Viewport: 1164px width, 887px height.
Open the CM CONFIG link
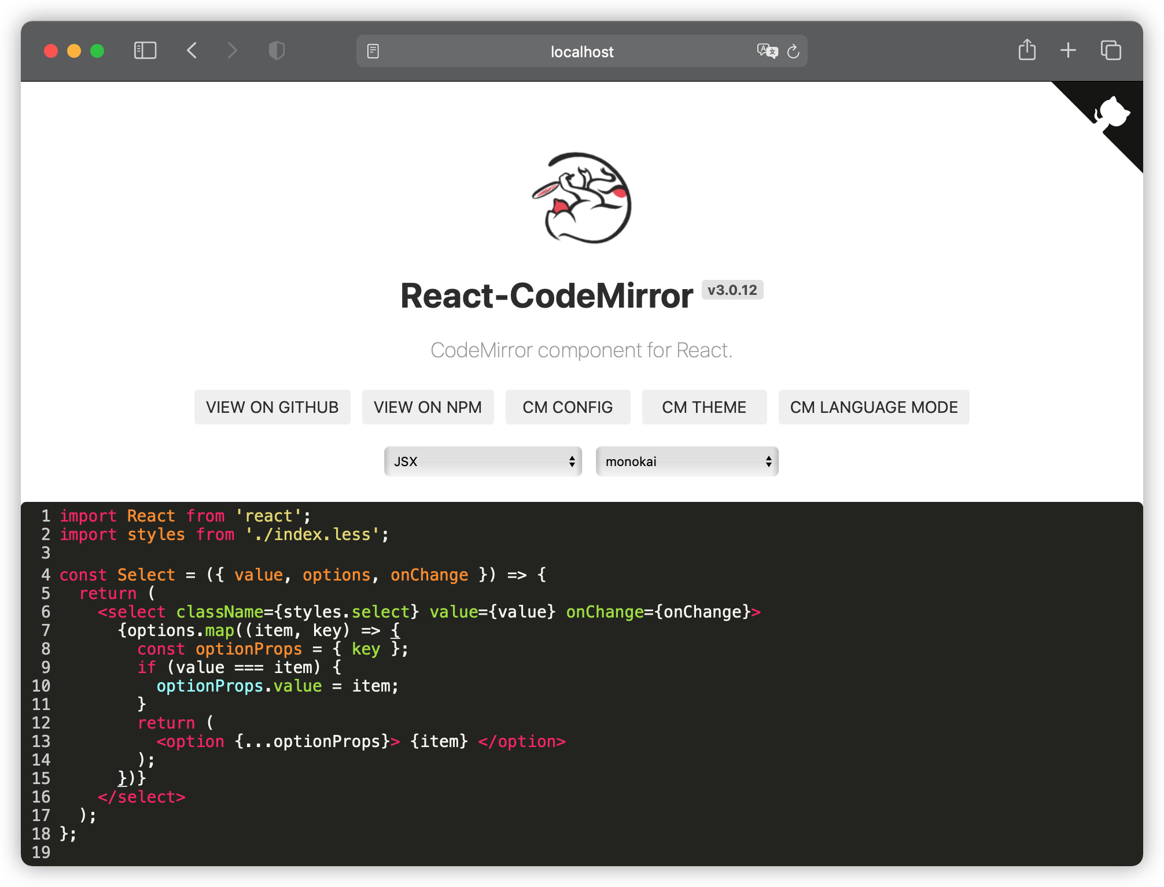coord(568,407)
